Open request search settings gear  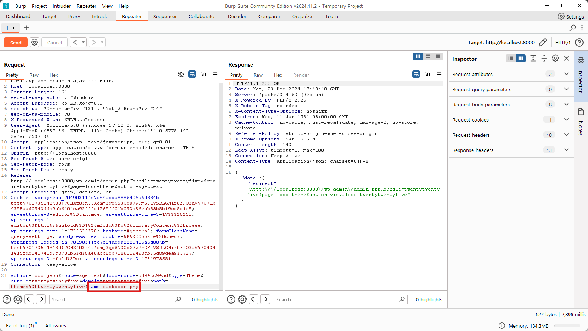coord(18,299)
